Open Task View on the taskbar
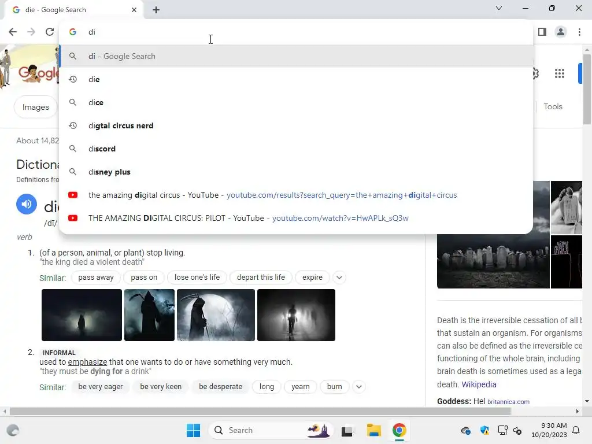The height and width of the screenshot is (444, 592). (x=347, y=431)
